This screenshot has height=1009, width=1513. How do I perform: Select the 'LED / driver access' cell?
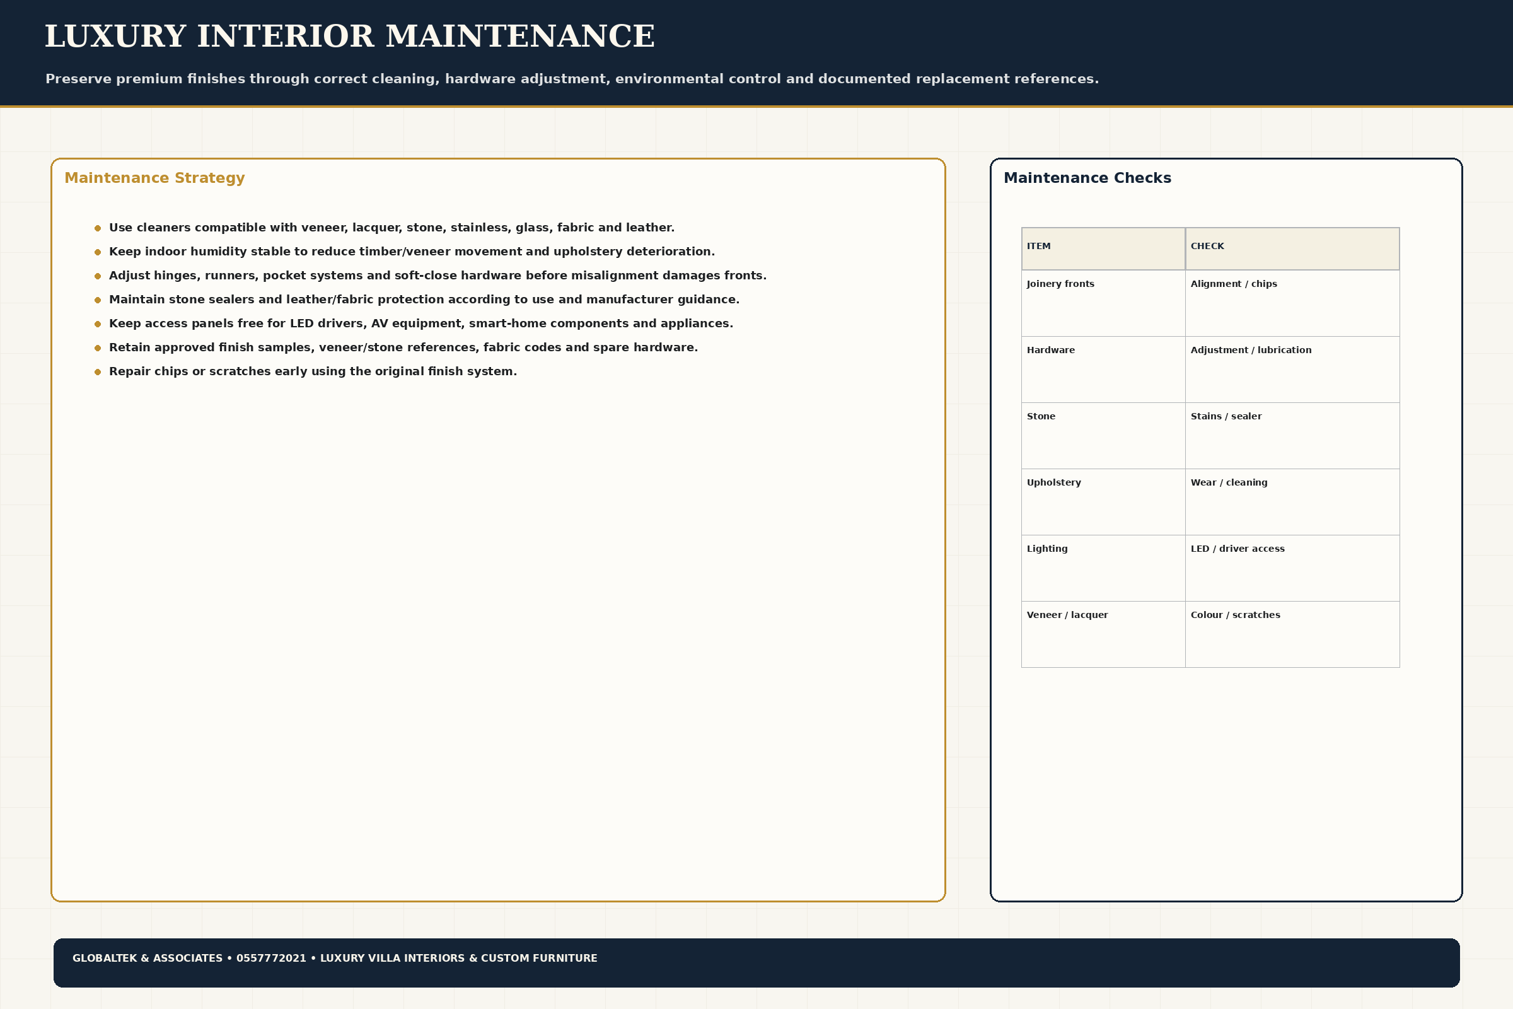click(x=1292, y=568)
